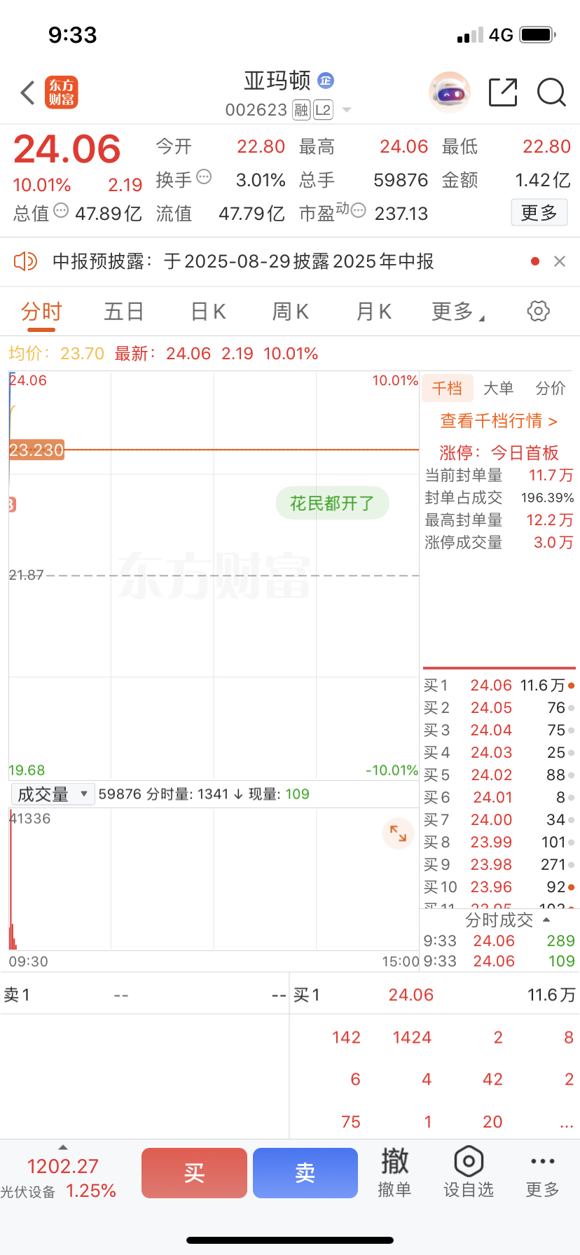
Task: Switch to the 分时 chart tab
Action: click(x=41, y=312)
